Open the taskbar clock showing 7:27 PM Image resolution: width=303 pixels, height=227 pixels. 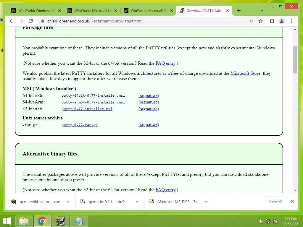pyautogui.click(x=290, y=221)
